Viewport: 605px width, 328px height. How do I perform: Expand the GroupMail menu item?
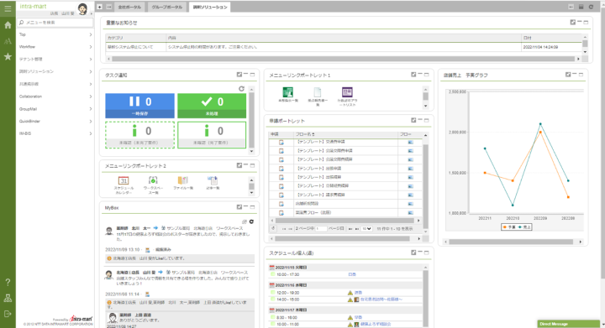[55, 109]
